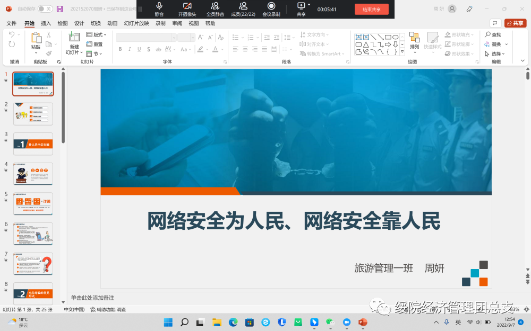Start meeting recording
This screenshot has width=531, height=331.
pos(271,8)
